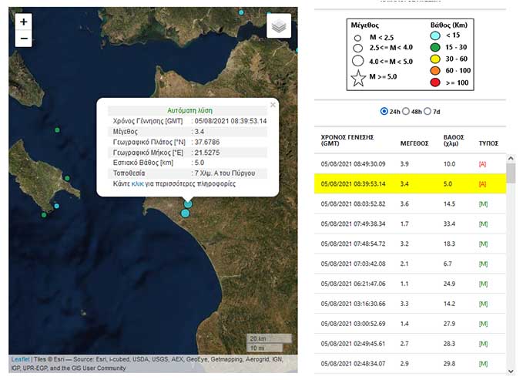Select the 7d time range

click(427, 111)
